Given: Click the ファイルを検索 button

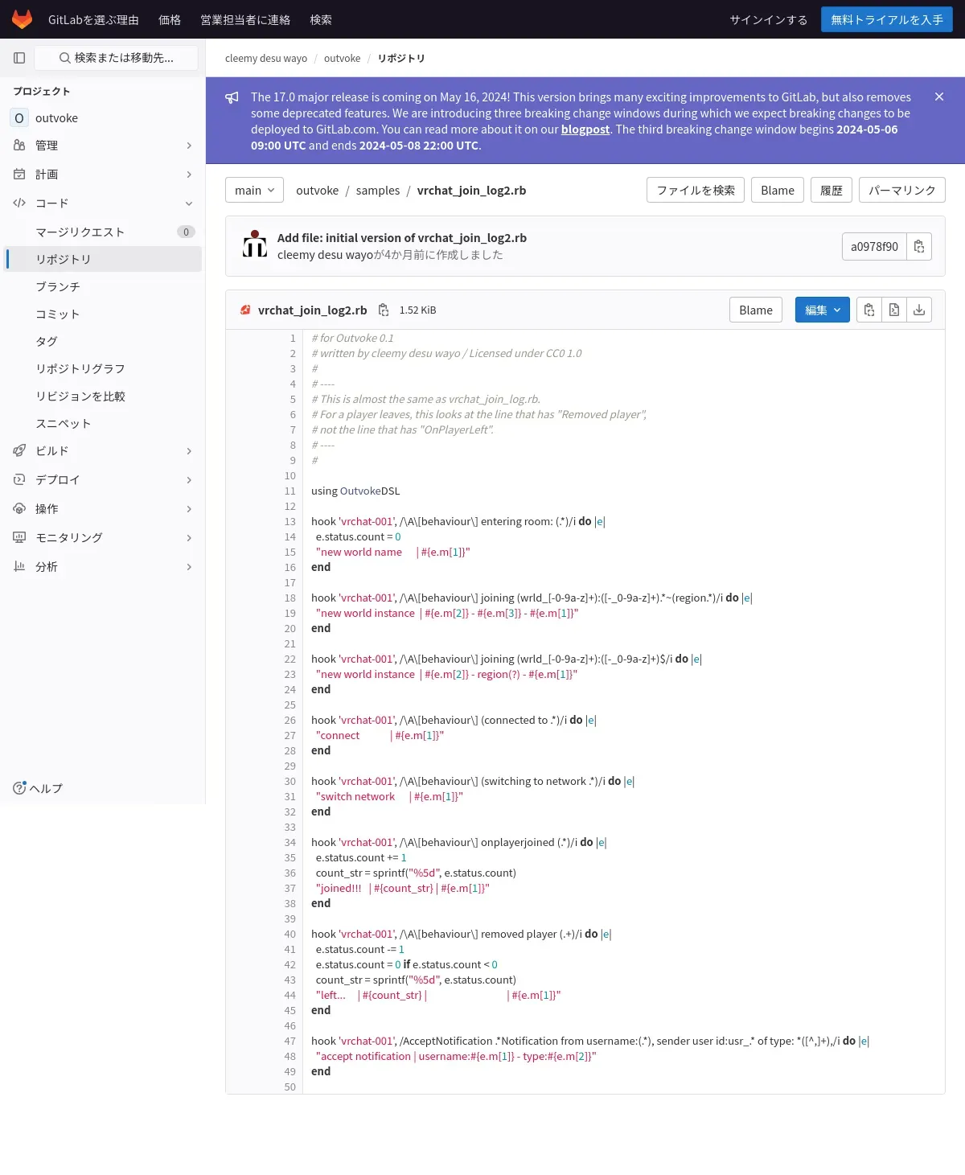Looking at the screenshot, I should click(696, 190).
